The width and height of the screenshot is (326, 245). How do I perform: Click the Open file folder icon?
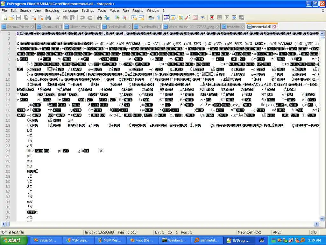pos(11,18)
